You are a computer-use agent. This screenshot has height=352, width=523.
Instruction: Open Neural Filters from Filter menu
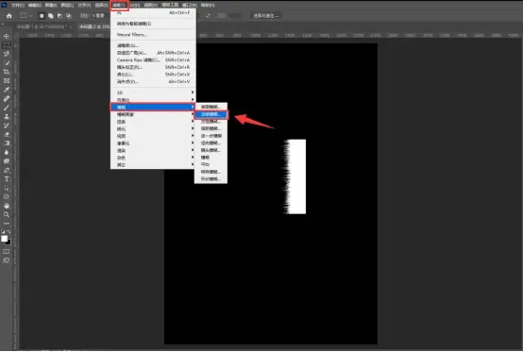coord(153,35)
